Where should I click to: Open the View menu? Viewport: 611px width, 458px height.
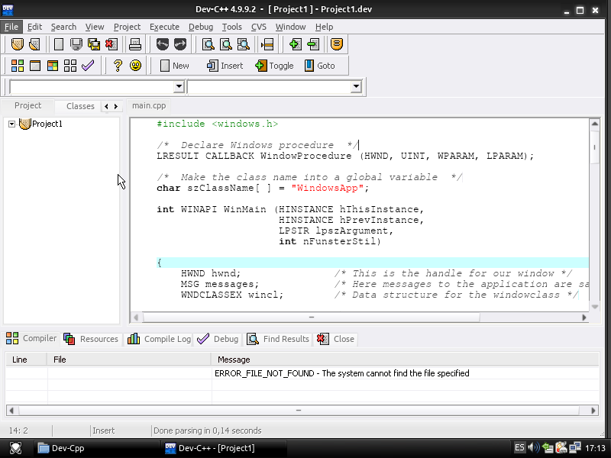point(95,27)
